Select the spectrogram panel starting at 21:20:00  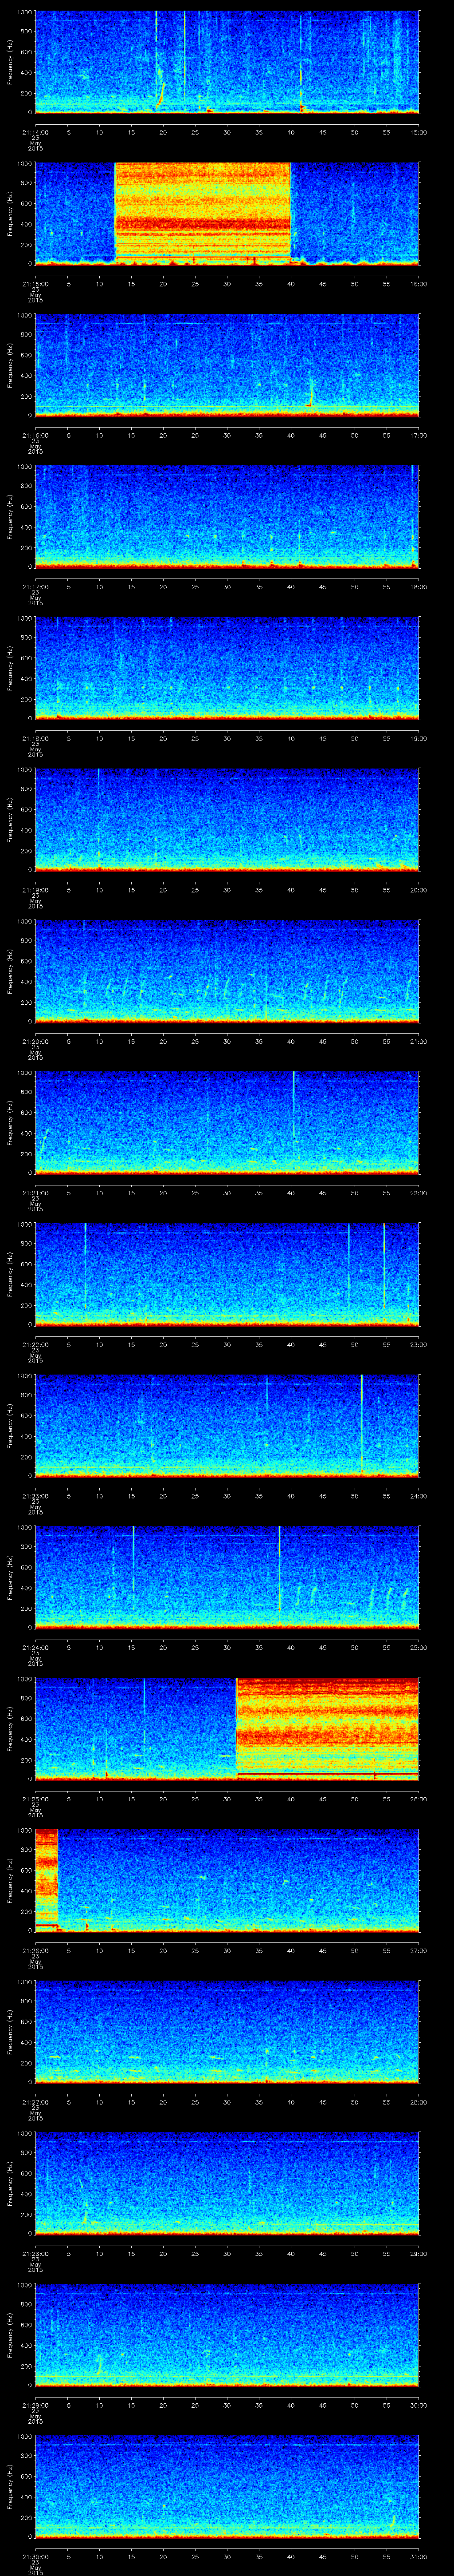tap(227, 972)
